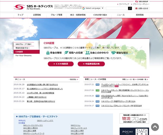This screenshot has width=163, height=135.
Task: Click the envelope icon on contact button
Action: [136, 8]
